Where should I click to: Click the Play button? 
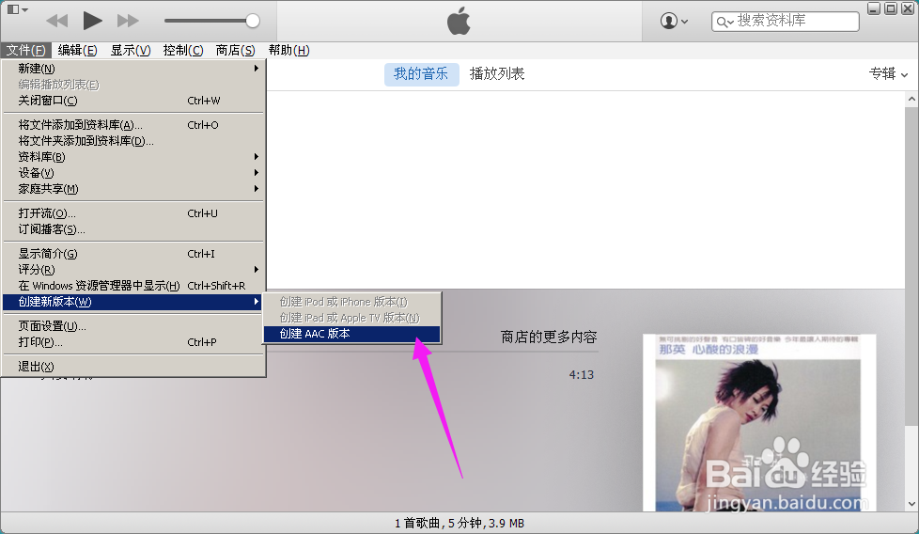92,21
